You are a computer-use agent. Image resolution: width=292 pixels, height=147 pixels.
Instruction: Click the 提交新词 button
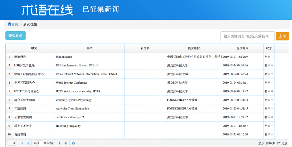coord(16,35)
